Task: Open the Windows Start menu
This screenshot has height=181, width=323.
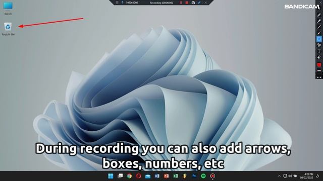Action: tap(111, 176)
